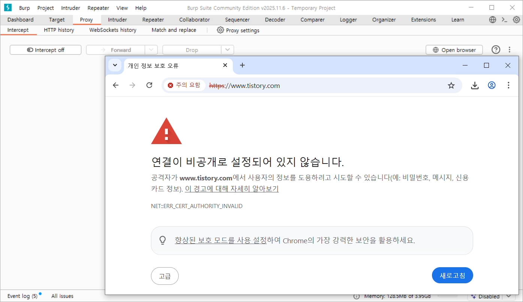Viewport: 523px width, 302px height.
Task: Switch to the Logger tab
Action: pos(348,20)
